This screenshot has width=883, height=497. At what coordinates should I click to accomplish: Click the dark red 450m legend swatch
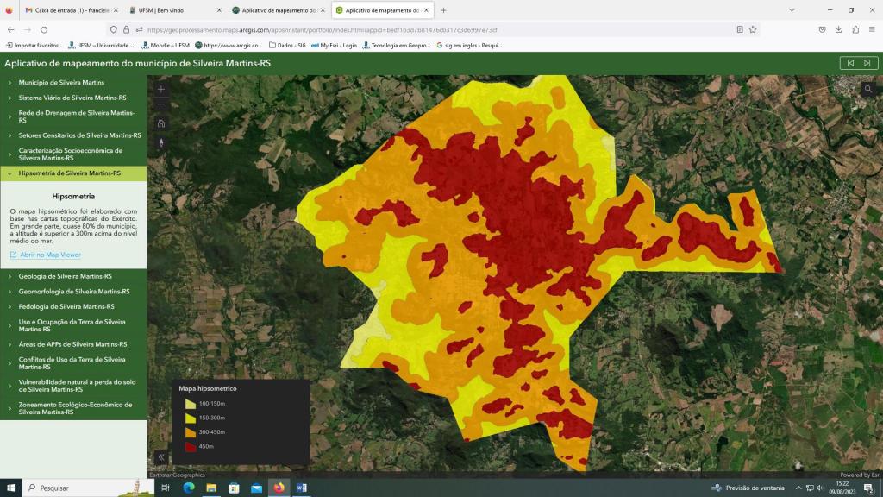(190, 446)
